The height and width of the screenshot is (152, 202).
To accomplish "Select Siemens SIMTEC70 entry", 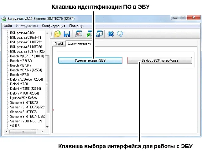I will coord(24,103).
